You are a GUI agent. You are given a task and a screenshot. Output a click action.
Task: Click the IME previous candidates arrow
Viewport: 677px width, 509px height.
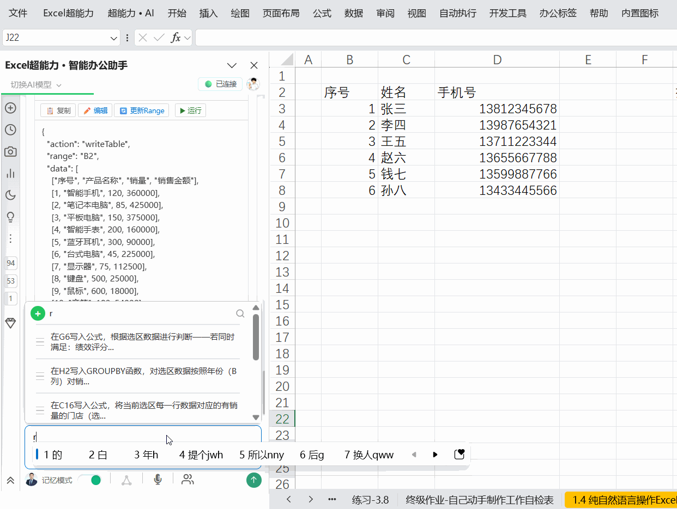click(414, 455)
